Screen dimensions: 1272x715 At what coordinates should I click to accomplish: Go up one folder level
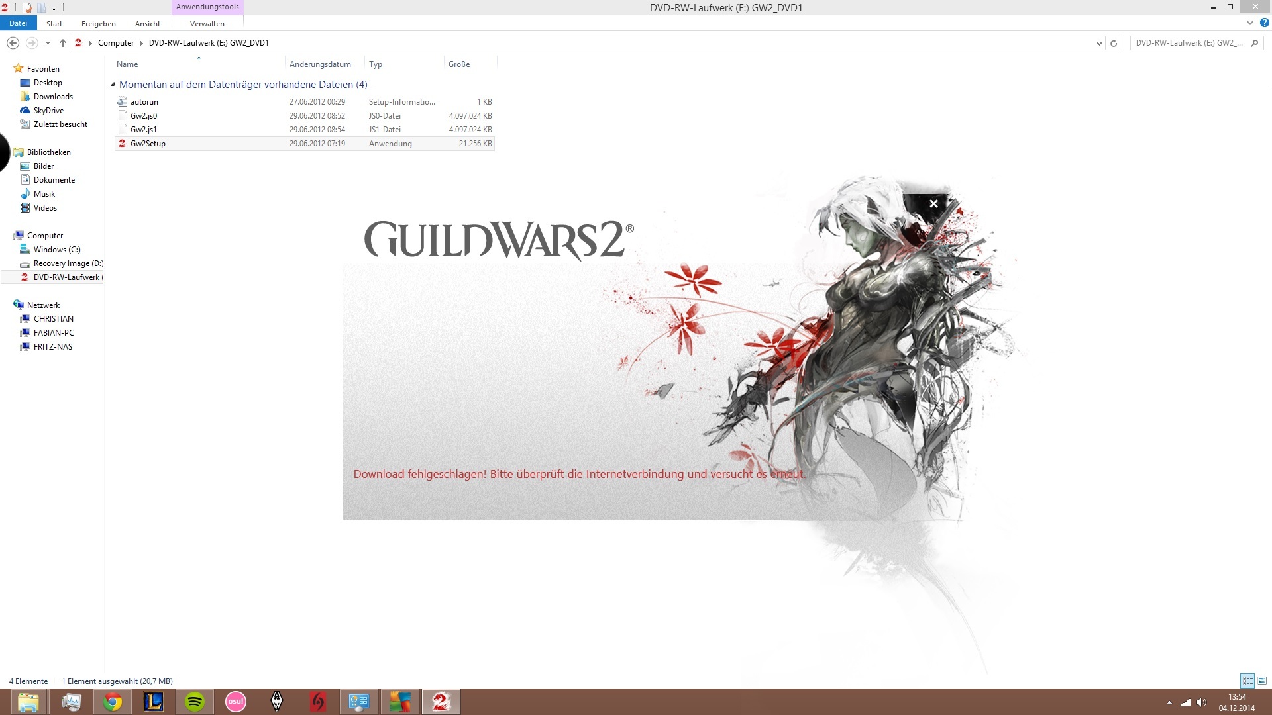(63, 43)
